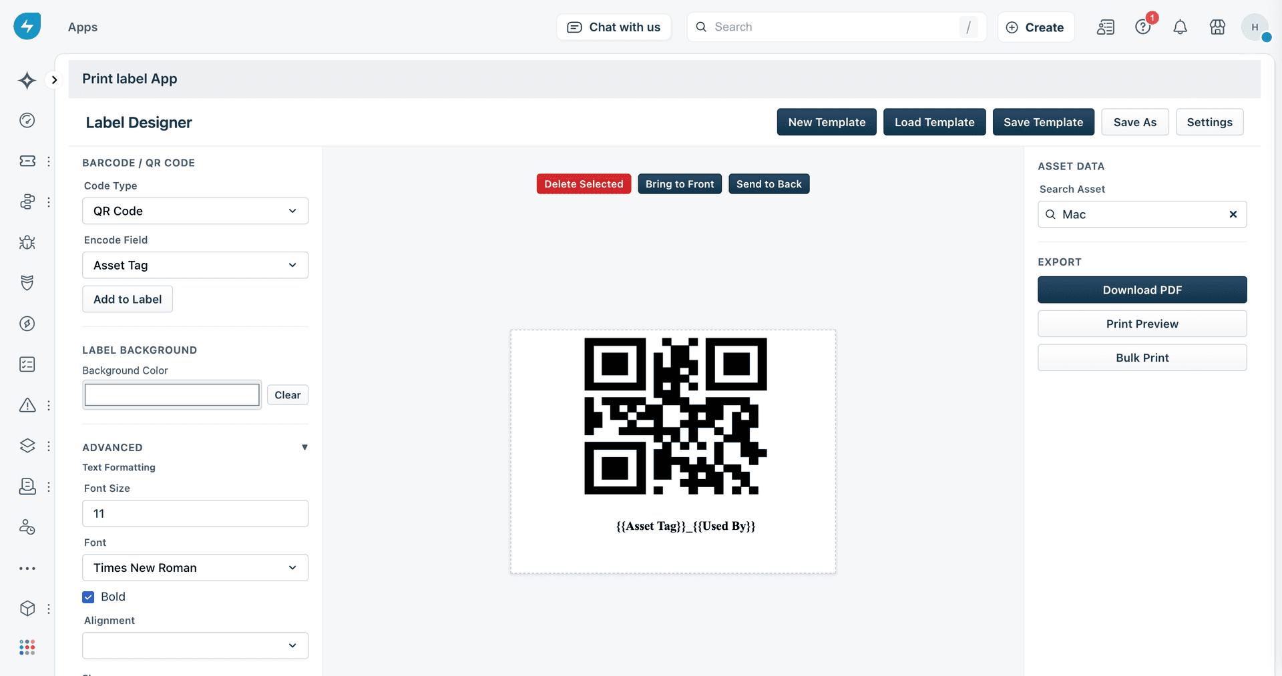
Task: Collapse the Advanced section triangle
Action: 304,447
